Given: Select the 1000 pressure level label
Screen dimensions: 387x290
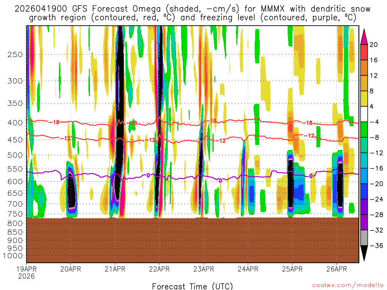Looking at the screenshot, I should [x=14, y=256].
